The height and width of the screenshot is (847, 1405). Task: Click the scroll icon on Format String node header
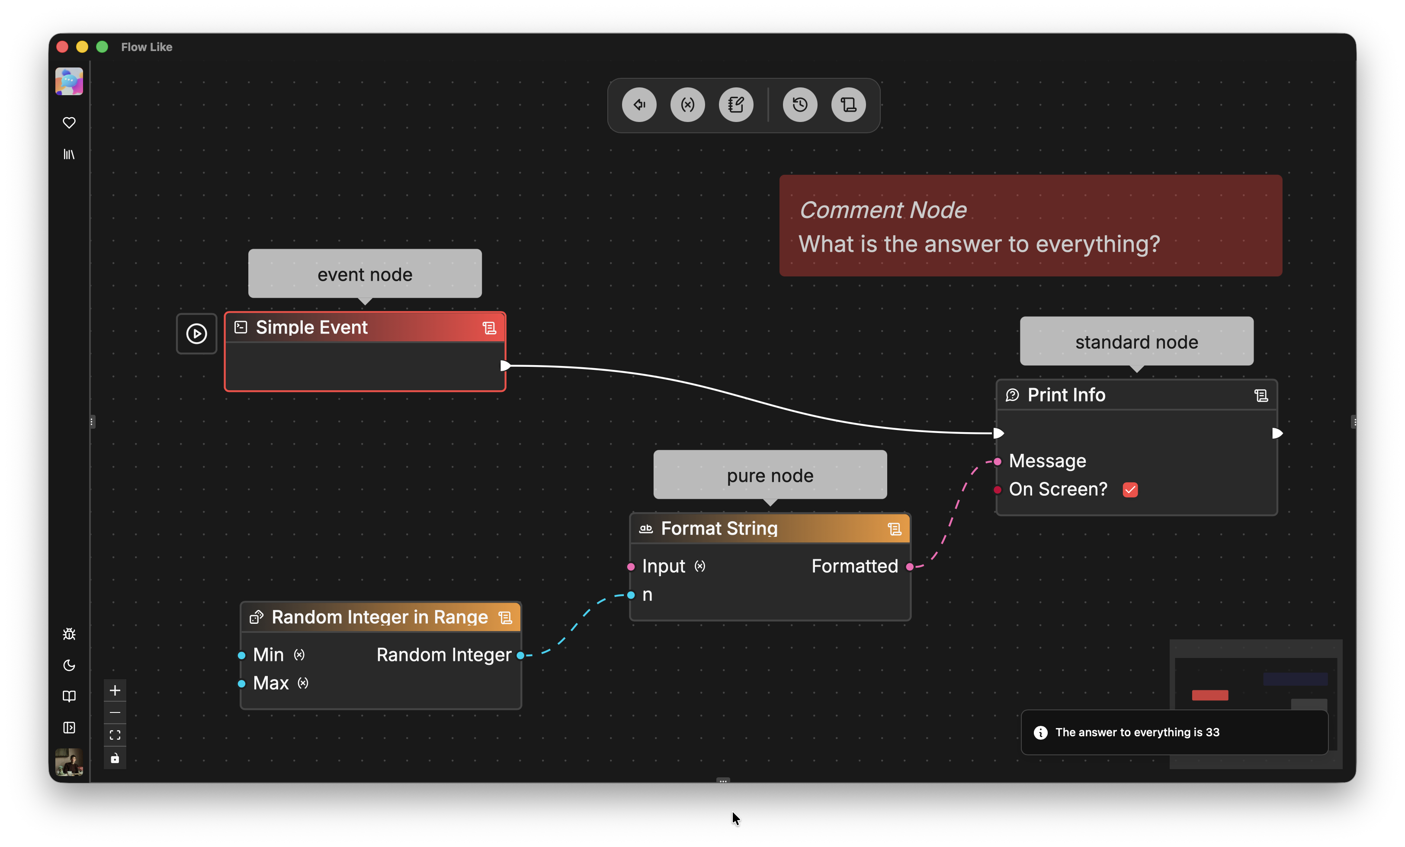pos(894,528)
